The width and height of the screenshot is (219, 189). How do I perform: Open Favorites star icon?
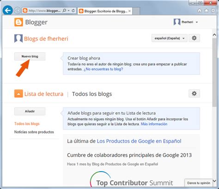(x=206, y=11)
